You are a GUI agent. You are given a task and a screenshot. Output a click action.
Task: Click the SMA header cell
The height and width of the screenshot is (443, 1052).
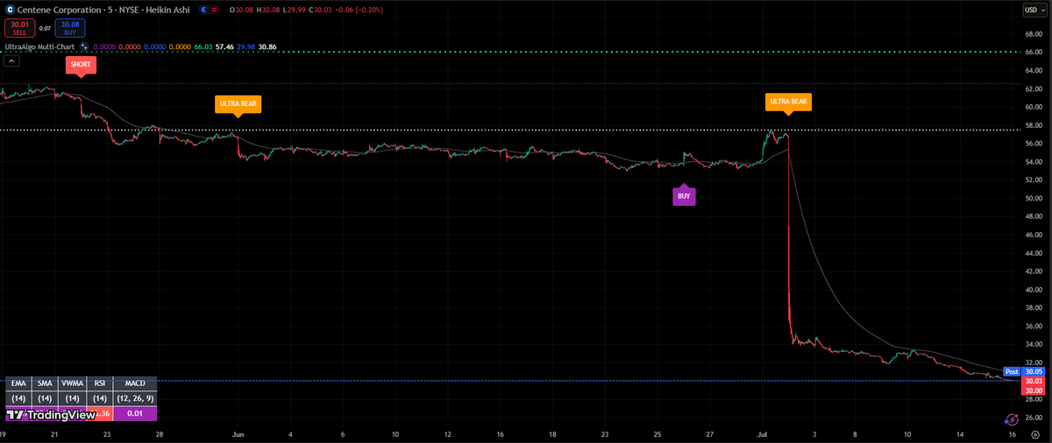tap(45, 383)
